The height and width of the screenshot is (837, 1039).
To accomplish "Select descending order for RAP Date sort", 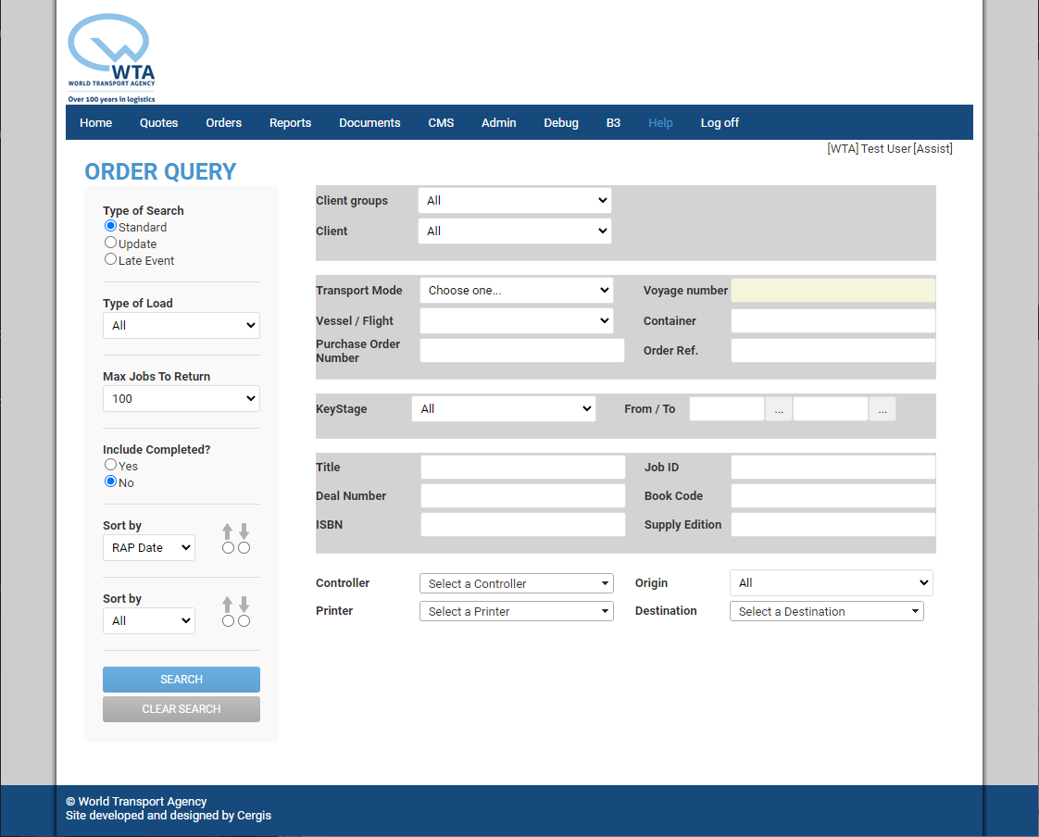I will 244,548.
